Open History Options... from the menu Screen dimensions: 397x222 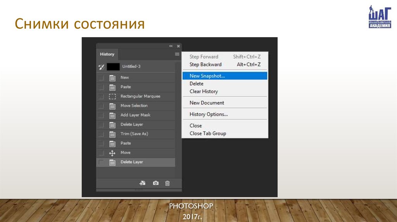click(209, 114)
